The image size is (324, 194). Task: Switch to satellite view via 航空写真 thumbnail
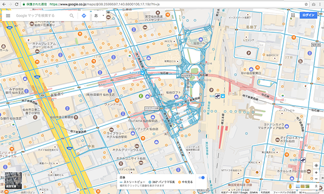(13, 181)
